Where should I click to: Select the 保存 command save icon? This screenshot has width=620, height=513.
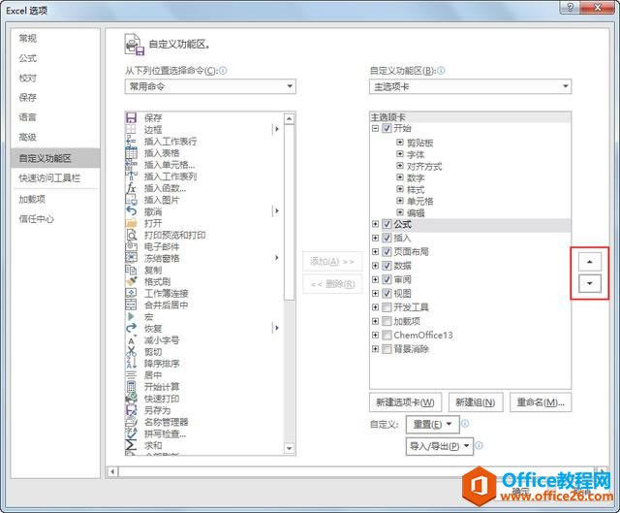(131, 117)
